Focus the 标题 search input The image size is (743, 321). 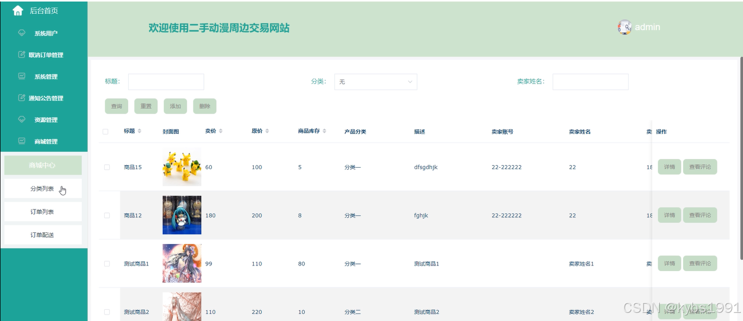(x=166, y=82)
